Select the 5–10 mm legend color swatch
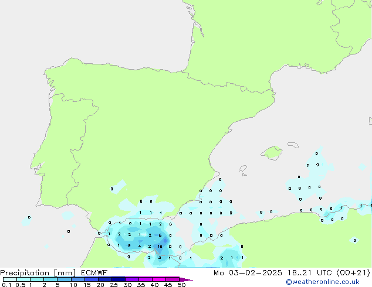Screen dimensions: 372x287 tap(64, 279)
